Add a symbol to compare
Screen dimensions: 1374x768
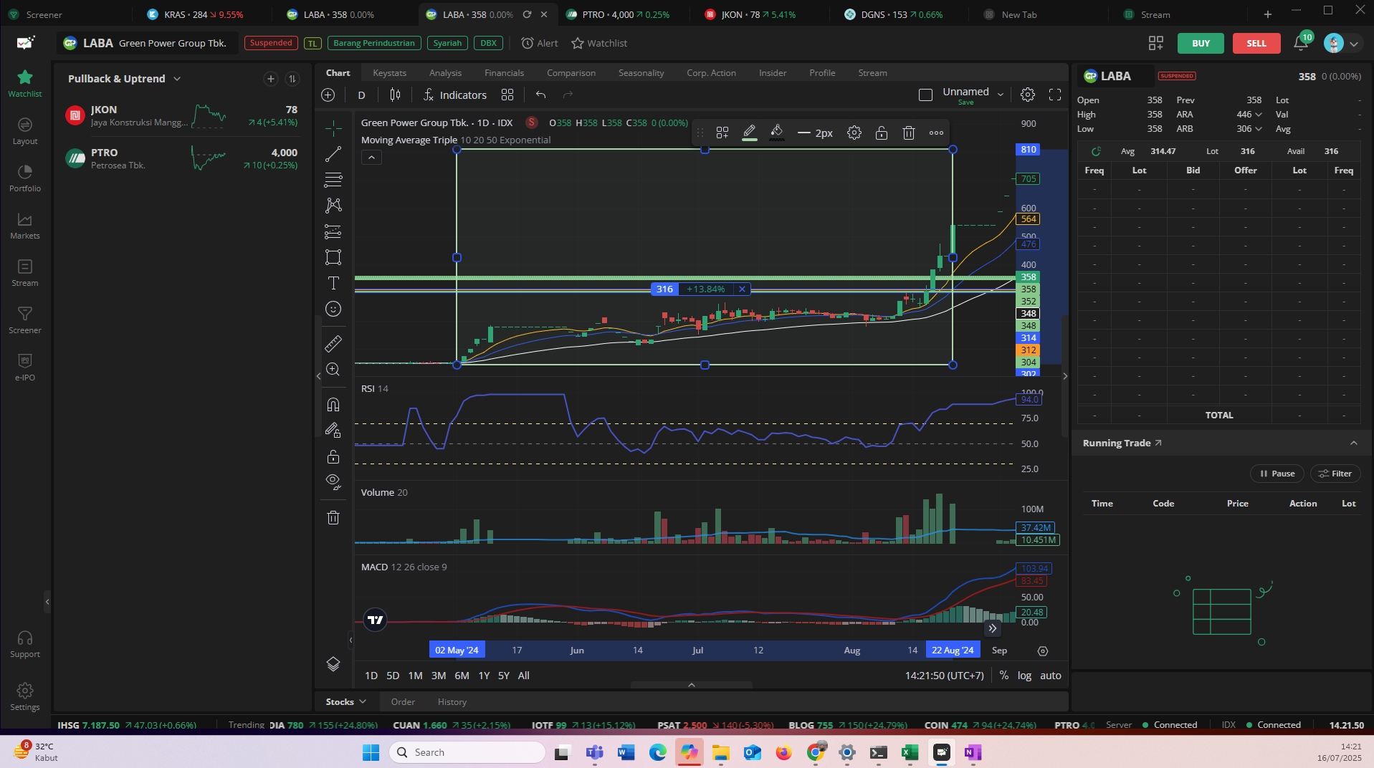(328, 95)
